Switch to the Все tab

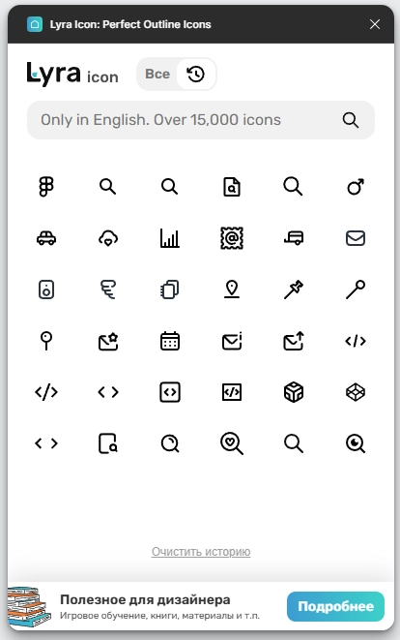[x=157, y=74]
